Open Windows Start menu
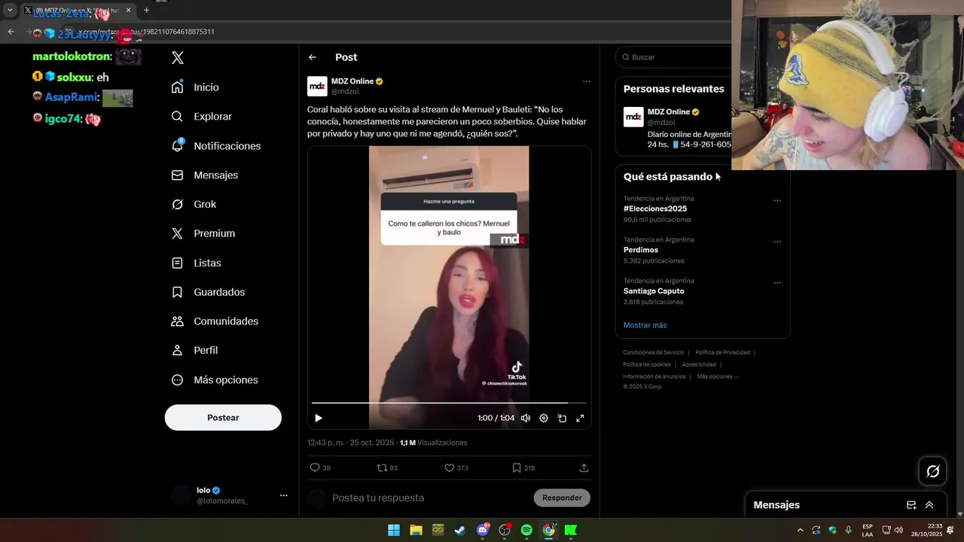This screenshot has width=964, height=542. point(393,530)
